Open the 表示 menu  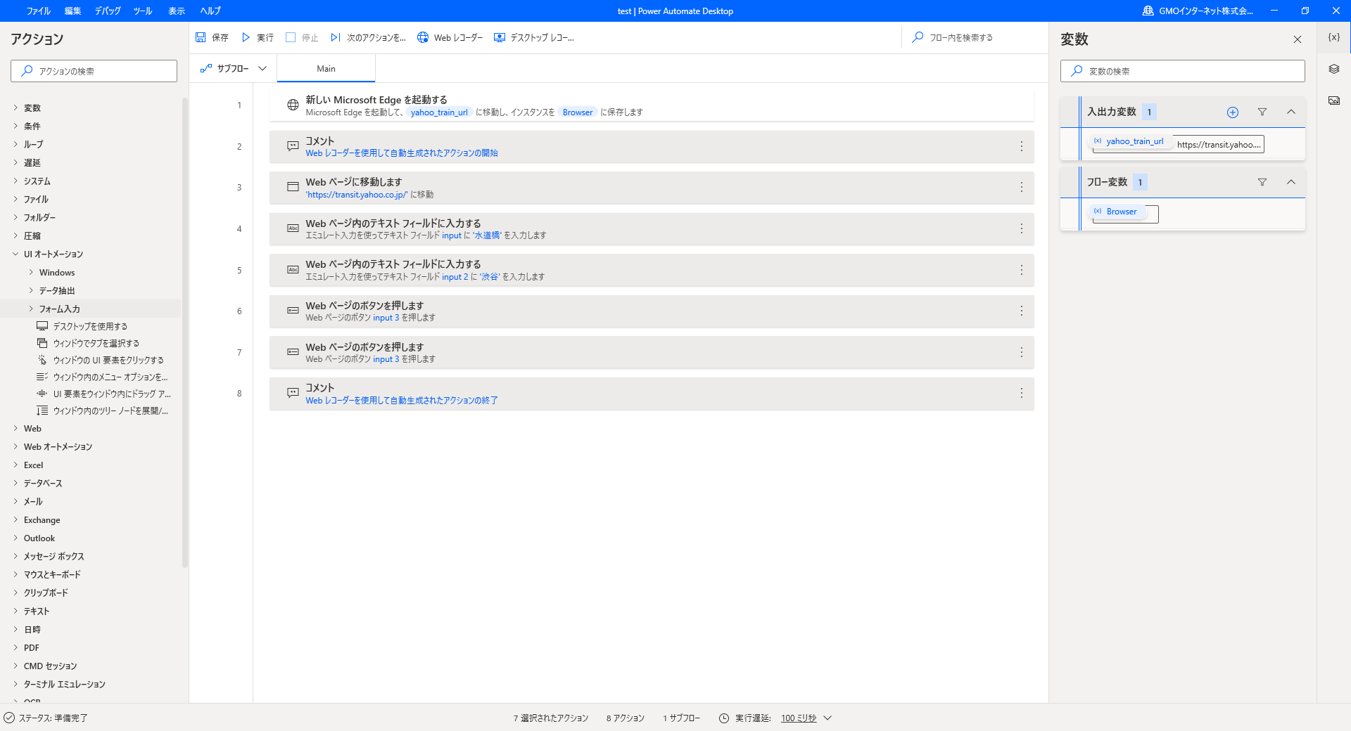pos(177,11)
